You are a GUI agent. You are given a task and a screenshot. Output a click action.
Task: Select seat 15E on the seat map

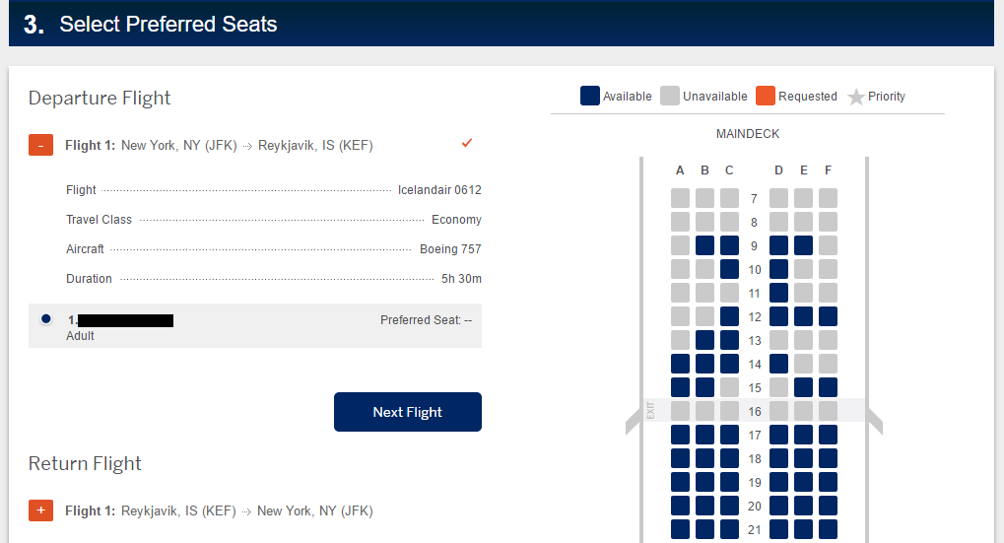click(x=803, y=387)
